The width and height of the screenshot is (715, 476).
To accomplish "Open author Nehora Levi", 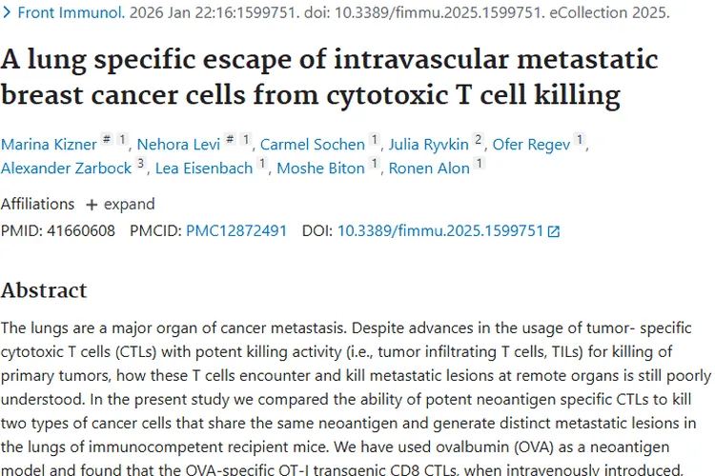I will pos(174,145).
